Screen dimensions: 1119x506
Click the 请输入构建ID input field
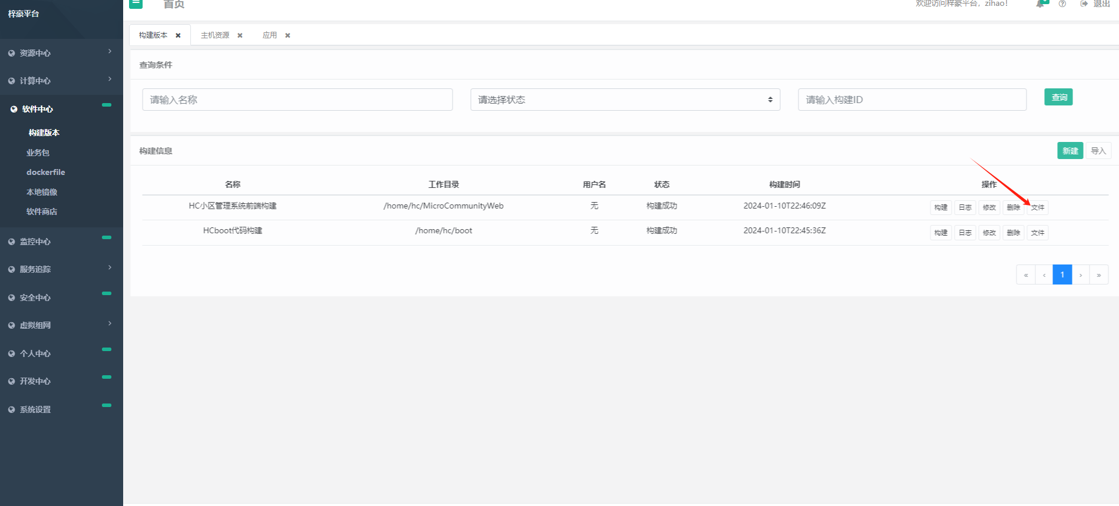coord(912,100)
